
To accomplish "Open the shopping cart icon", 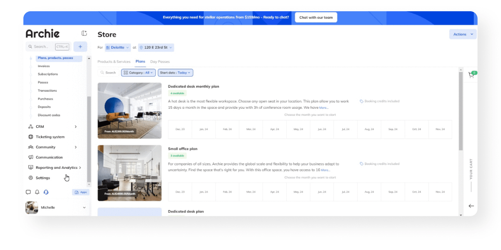I will pyautogui.click(x=471, y=75).
